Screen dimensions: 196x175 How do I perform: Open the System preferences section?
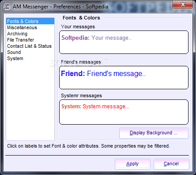(x=30, y=58)
